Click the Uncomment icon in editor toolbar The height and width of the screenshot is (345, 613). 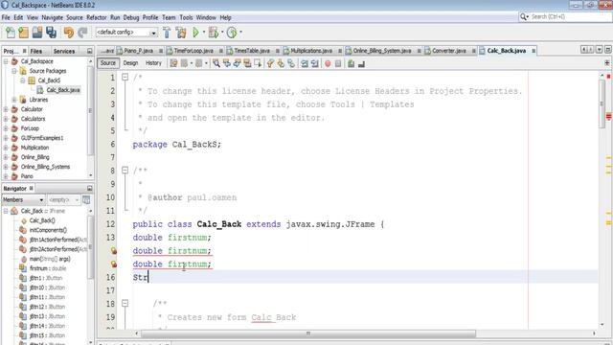point(361,63)
